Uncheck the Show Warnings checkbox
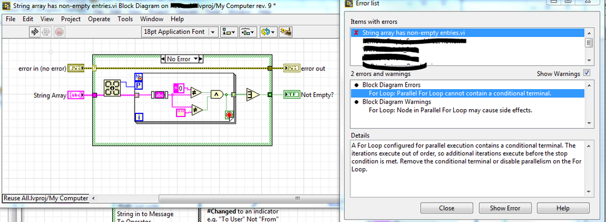The image size is (606, 222). point(587,73)
